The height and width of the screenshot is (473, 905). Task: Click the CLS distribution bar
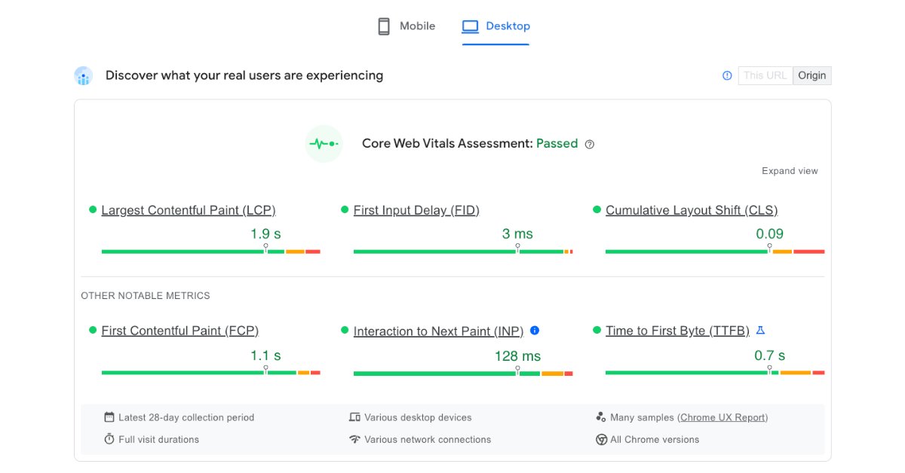point(715,252)
